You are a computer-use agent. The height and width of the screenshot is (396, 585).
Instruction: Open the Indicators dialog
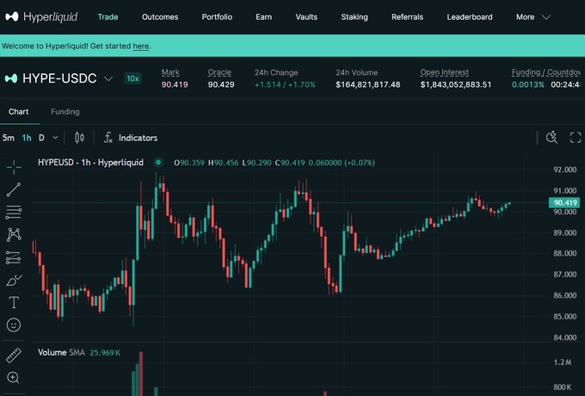tap(131, 138)
